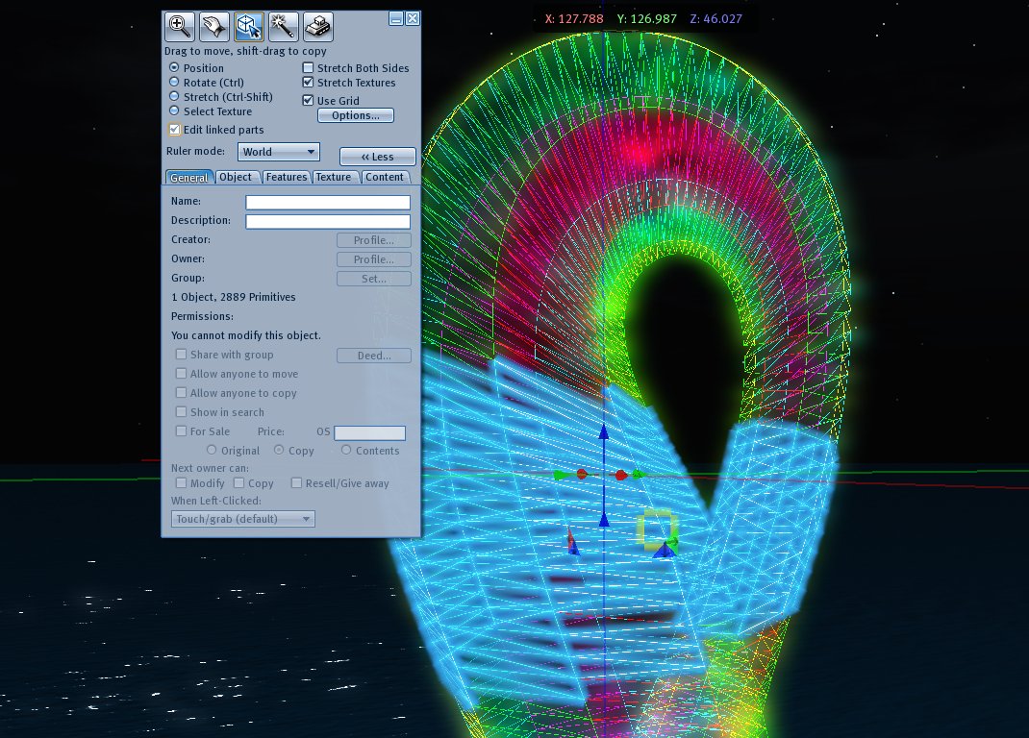Toggle Edit linked parts checkbox
The width and height of the screenshot is (1029, 738).
[174, 130]
